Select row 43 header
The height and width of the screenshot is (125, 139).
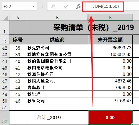pyautogui.click(x=5, y=54)
